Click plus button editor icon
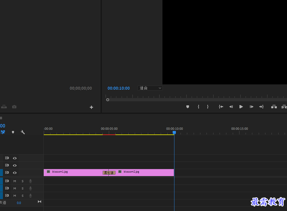The height and width of the screenshot is (211, 287). pos(91,107)
